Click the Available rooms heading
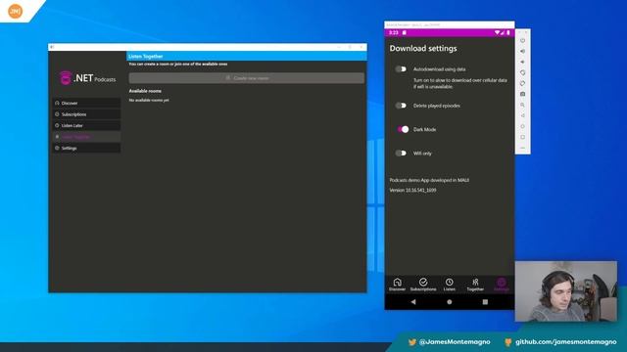Viewport: 627px width, 352px height. tap(145, 91)
